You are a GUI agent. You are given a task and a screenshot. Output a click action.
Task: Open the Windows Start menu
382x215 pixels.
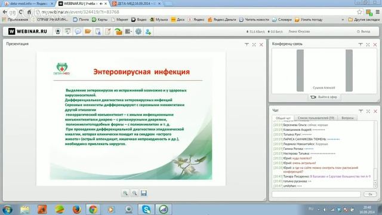pos(7,210)
